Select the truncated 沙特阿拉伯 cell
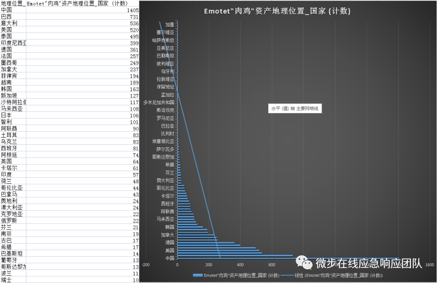Viewport: 437px width, 283px height. [x=13, y=102]
